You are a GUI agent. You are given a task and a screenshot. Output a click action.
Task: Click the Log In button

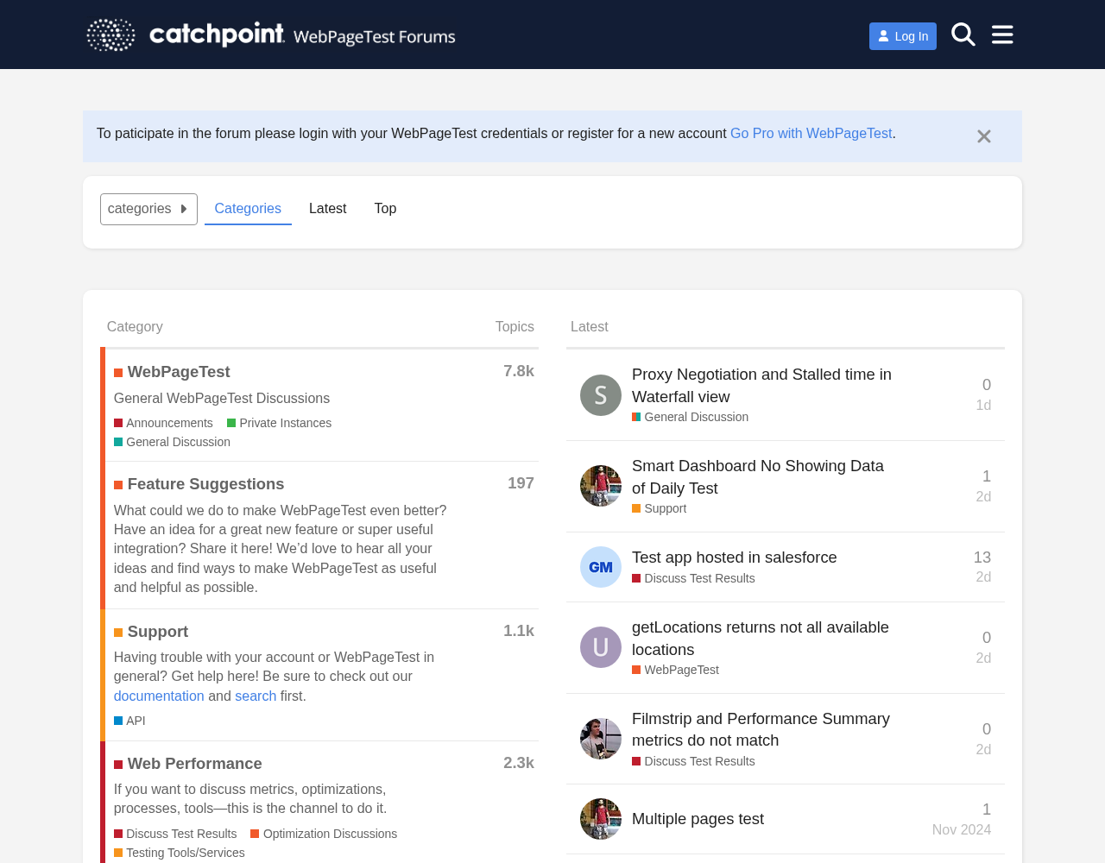coord(903,36)
